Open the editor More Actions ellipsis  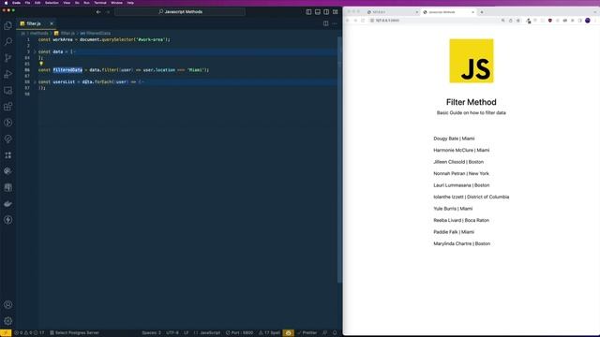click(x=335, y=23)
